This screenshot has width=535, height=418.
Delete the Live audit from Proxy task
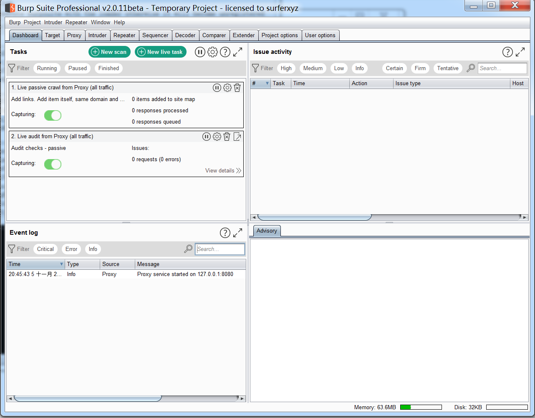click(x=227, y=137)
